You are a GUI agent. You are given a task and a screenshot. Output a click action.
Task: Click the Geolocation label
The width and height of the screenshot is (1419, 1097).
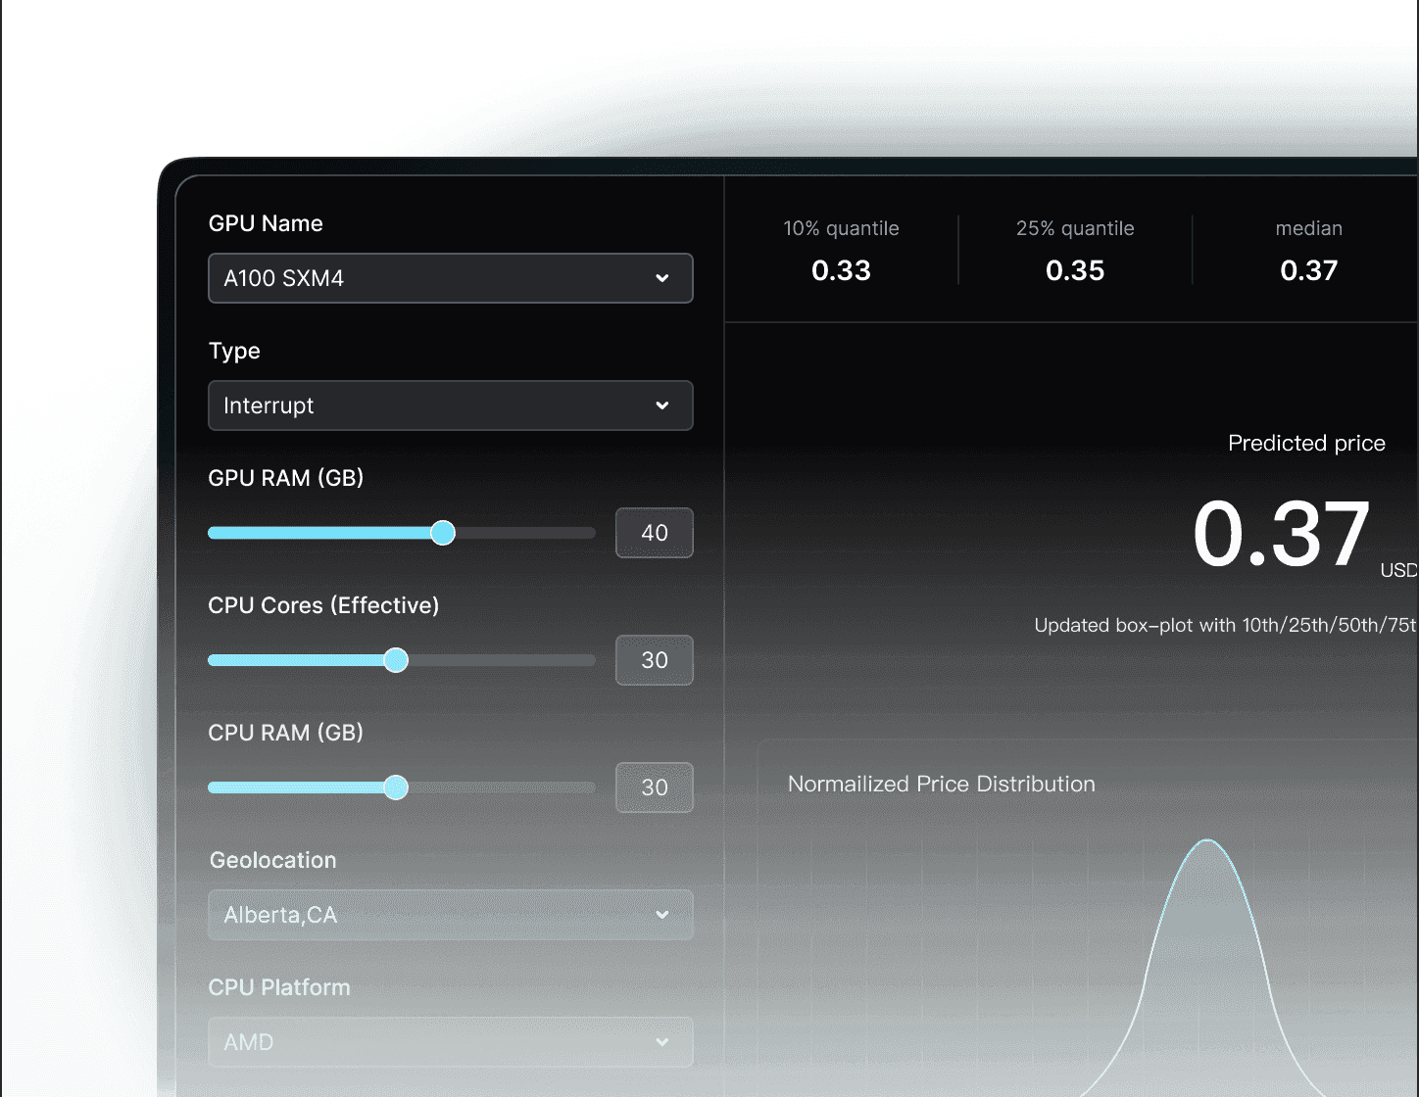point(273,860)
